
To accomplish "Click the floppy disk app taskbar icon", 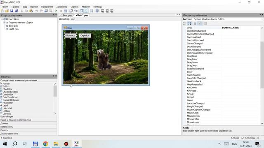I will click(35, 144).
